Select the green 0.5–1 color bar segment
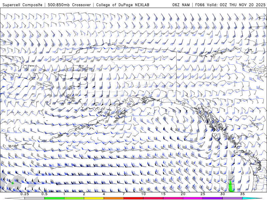Viewport: 267px width, 200px height. point(54,198)
